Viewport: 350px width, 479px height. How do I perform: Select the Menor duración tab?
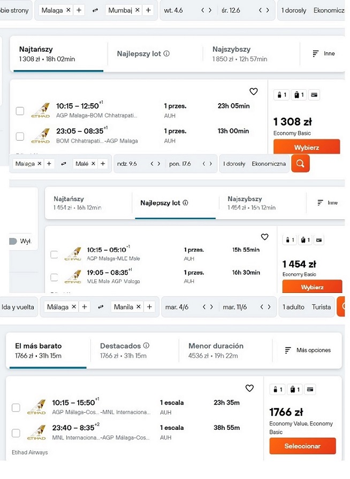pos(216,350)
